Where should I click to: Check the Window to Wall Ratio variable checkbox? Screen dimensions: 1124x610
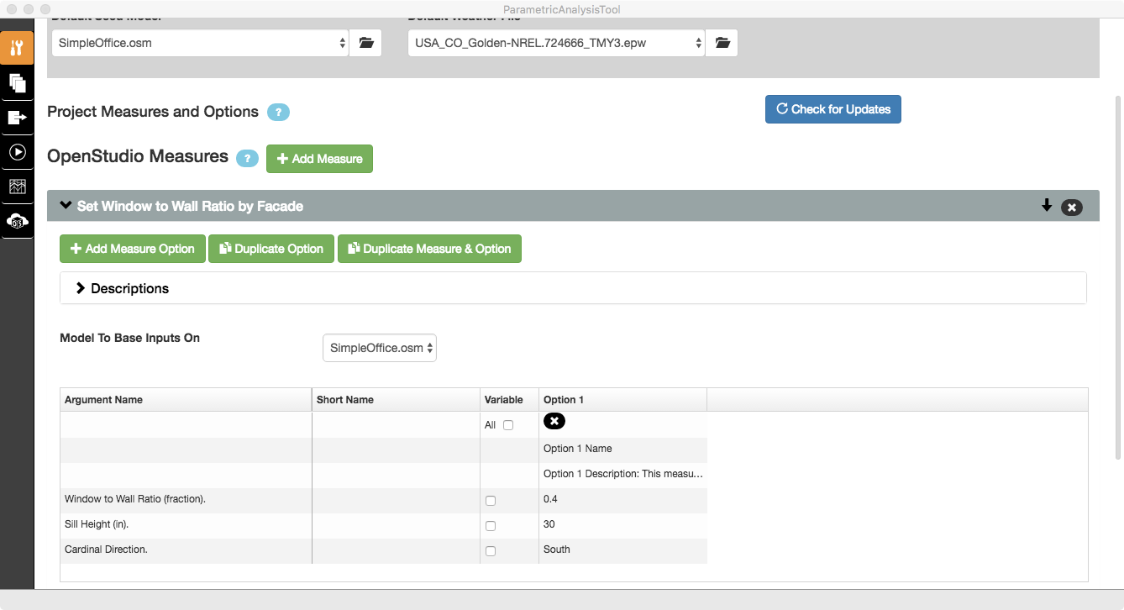pos(490,500)
